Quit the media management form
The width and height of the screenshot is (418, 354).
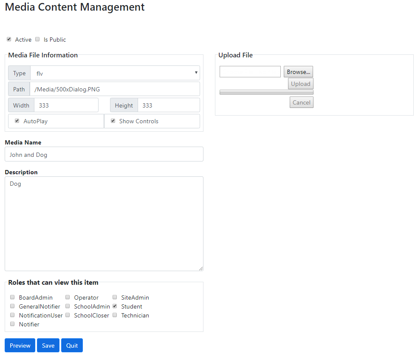pos(71,345)
